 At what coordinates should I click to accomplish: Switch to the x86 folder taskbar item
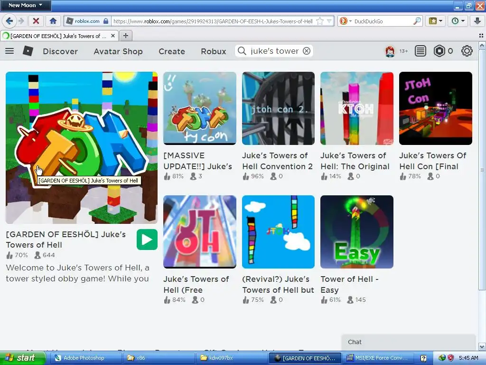[x=159, y=358]
